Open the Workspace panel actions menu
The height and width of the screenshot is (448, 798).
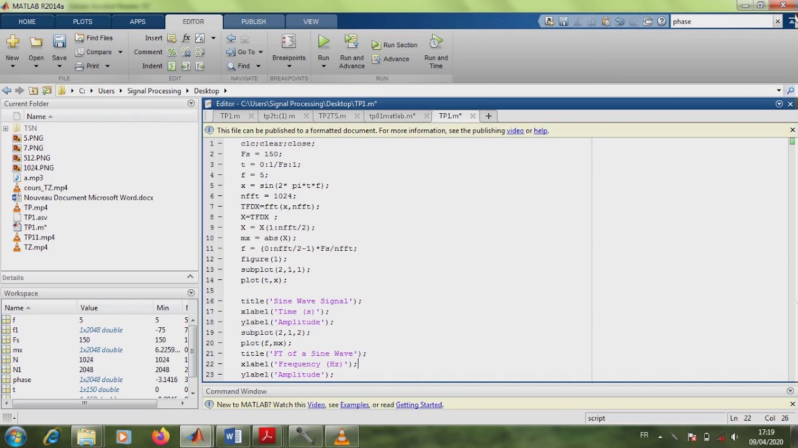coord(191,293)
